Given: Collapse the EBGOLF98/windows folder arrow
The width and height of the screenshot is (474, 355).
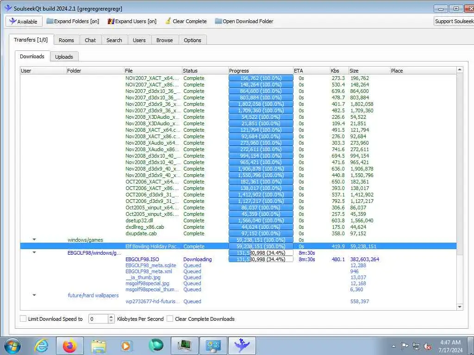Looking at the screenshot, I should 34,253.
